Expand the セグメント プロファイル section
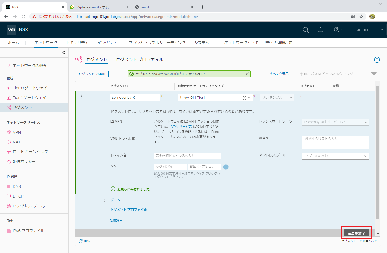This screenshot has width=387, height=253. (105, 210)
